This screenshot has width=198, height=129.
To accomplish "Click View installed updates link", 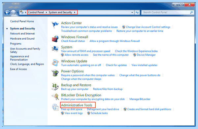I will [145, 65].
